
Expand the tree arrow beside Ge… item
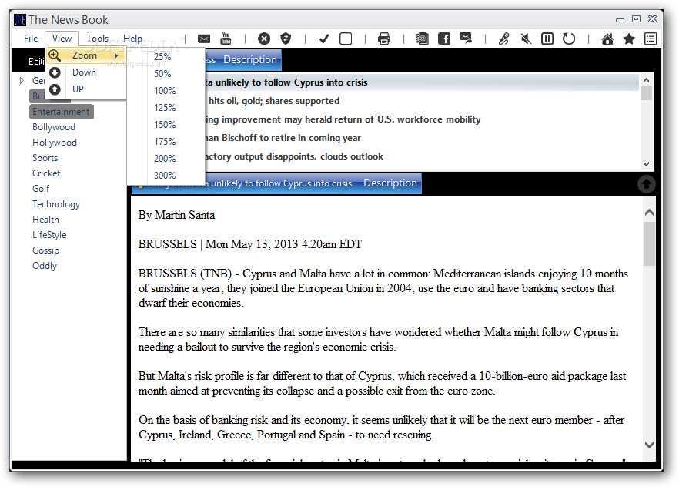coord(22,81)
